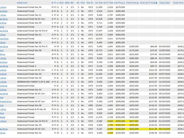Click the 04/18/2025 close date

pyautogui.click(x=164, y=46)
